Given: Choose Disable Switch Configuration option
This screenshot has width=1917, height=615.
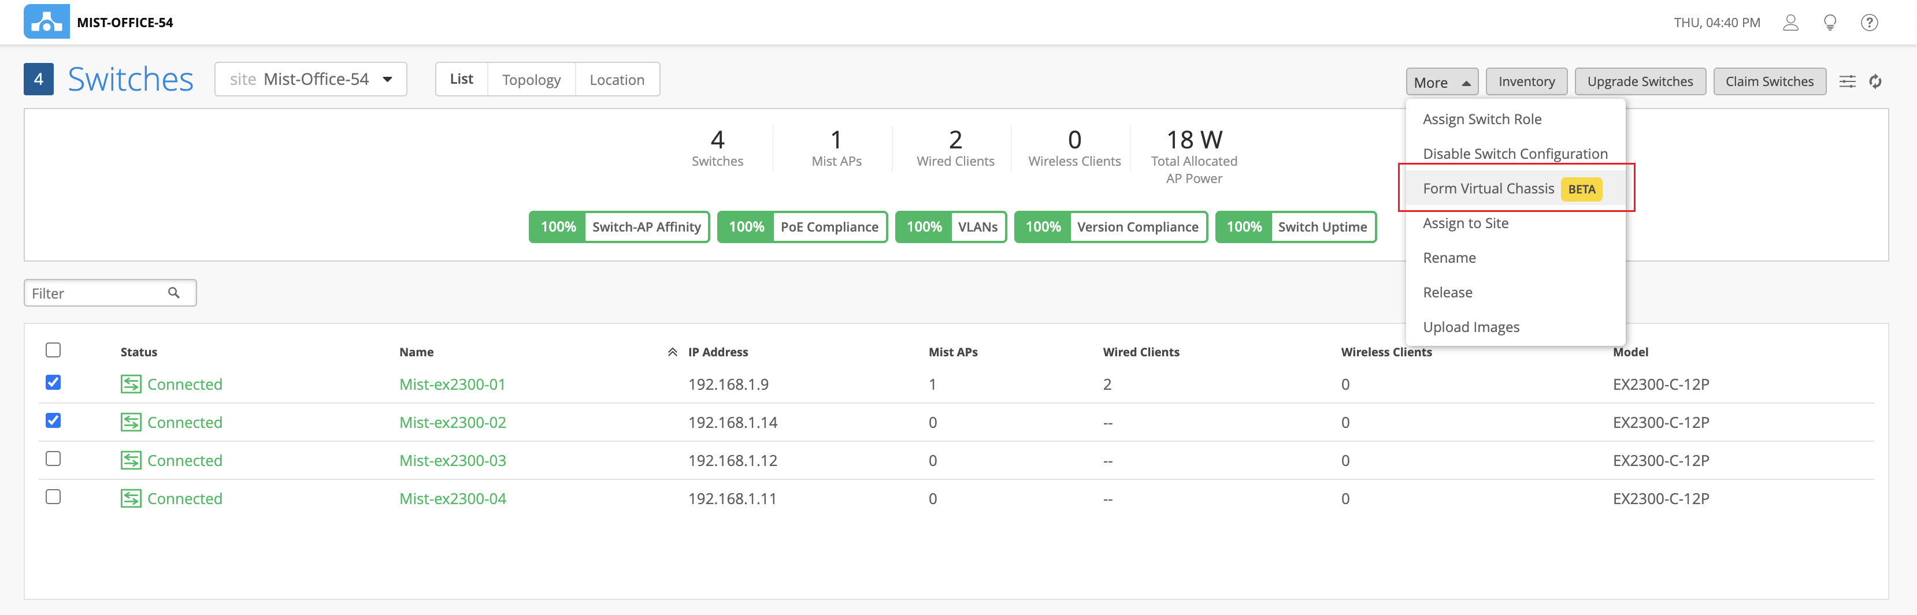Looking at the screenshot, I should [x=1515, y=154].
